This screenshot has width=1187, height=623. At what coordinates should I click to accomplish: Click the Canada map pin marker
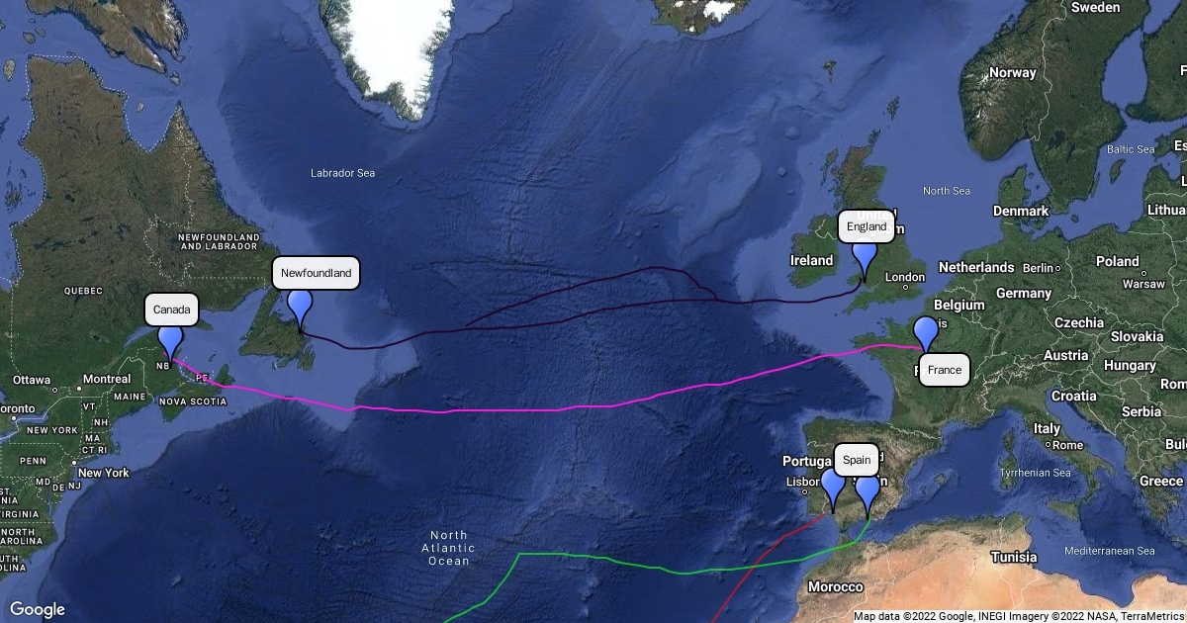tap(170, 342)
